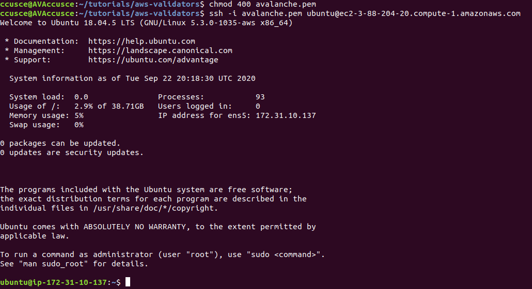Click the chmod 400 avalanche.pem command
The height and width of the screenshot is (289, 532).
point(262,4)
